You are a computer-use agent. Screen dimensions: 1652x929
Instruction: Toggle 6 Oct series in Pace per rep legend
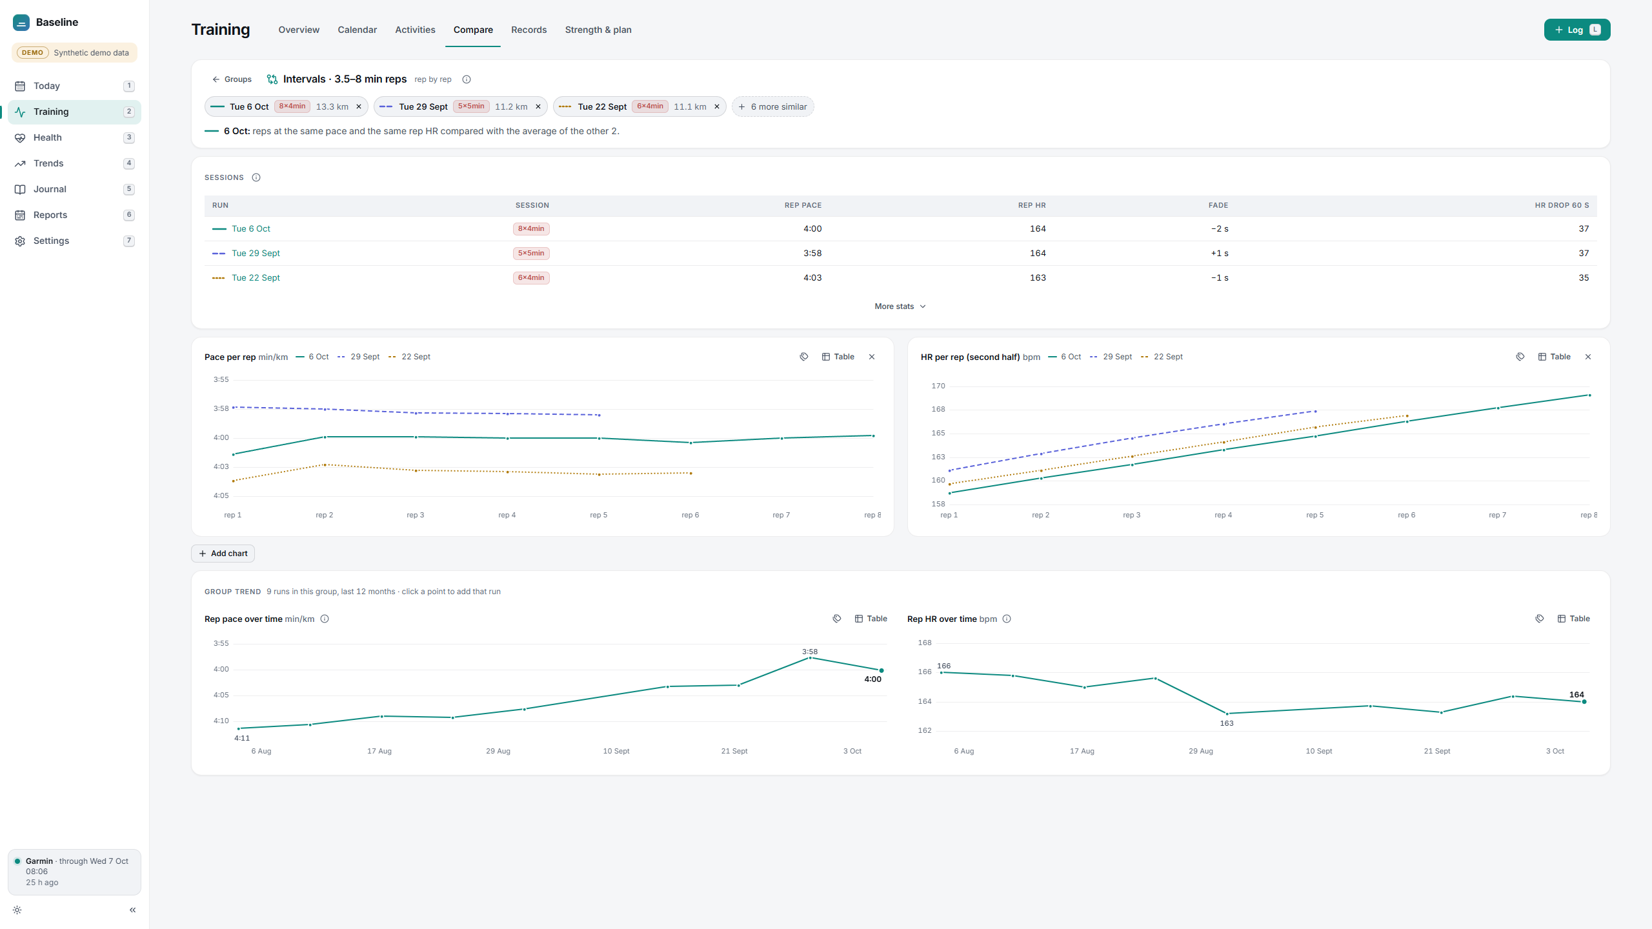tap(312, 357)
